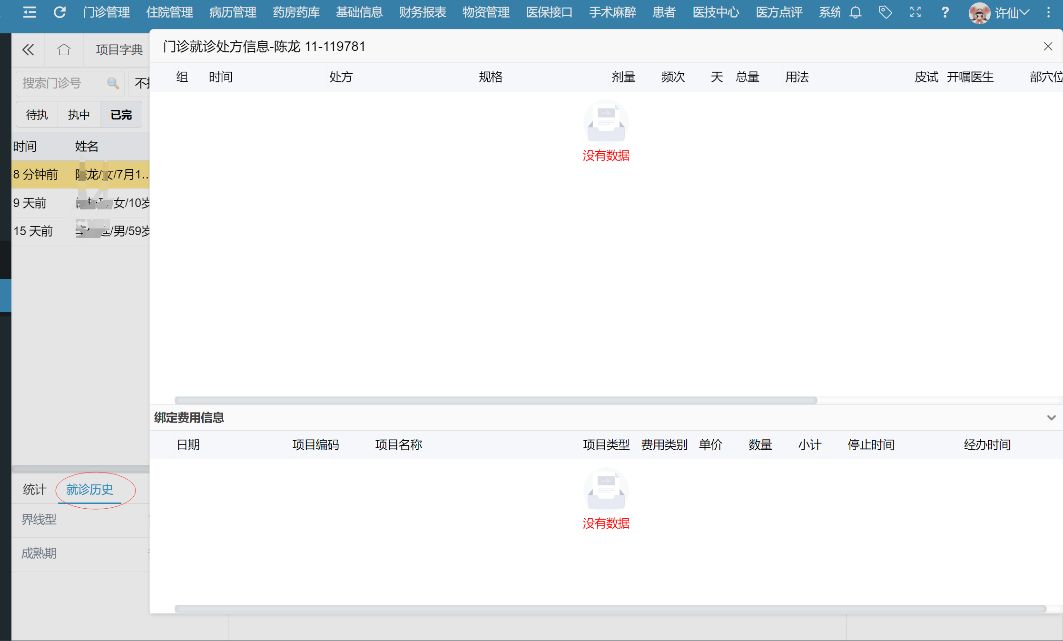Click the 处方 column header

pyautogui.click(x=341, y=77)
